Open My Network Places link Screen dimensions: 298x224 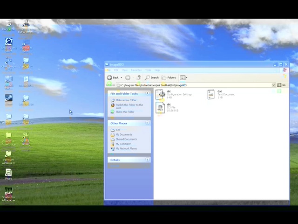point(126,148)
